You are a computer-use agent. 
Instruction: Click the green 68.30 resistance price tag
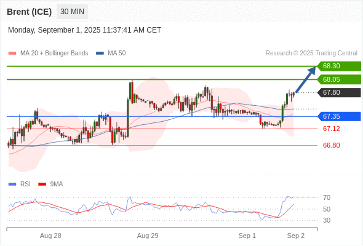339,66
